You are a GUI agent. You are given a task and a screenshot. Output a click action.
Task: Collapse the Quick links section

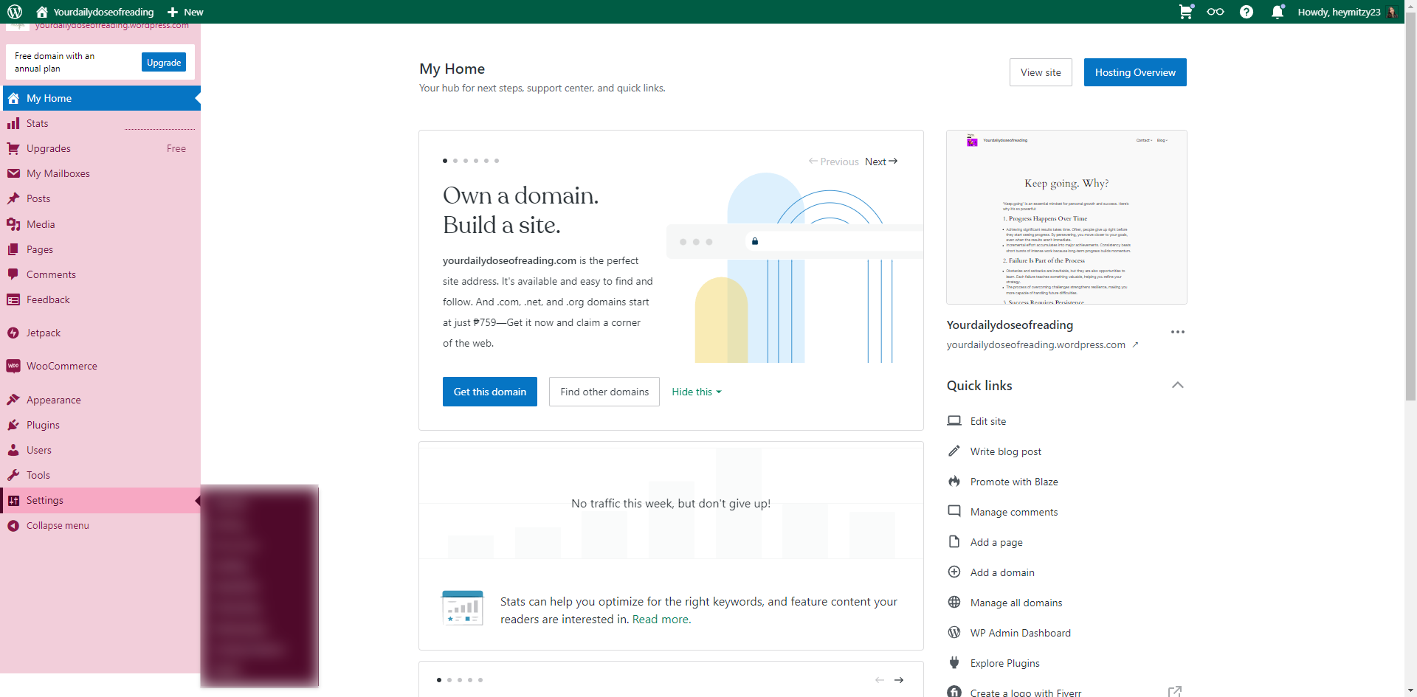click(1178, 385)
